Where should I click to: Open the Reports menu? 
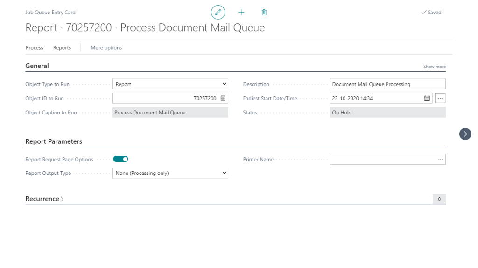click(62, 47)
